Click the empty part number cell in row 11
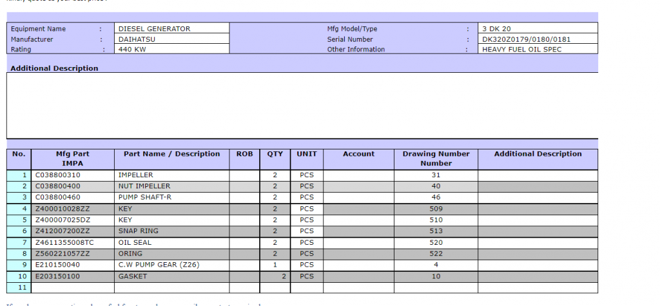The image size is (660, 306). coord(72,287)
